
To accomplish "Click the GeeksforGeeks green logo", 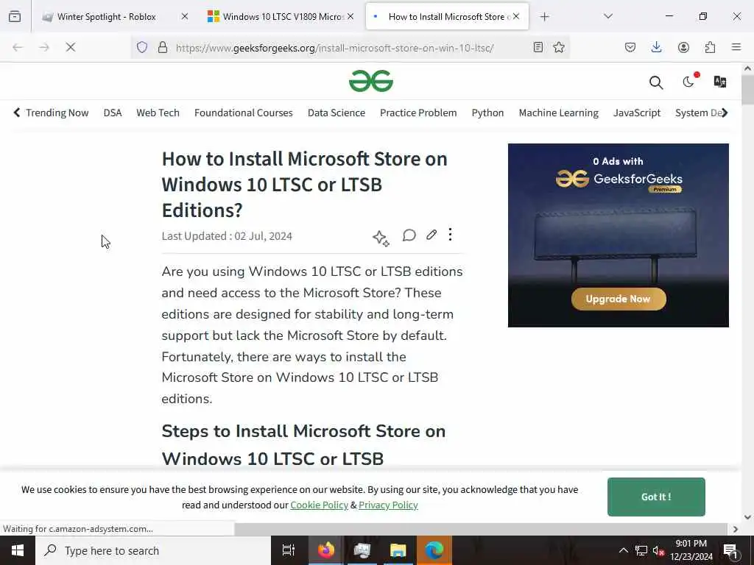I will tap(371, 81).
